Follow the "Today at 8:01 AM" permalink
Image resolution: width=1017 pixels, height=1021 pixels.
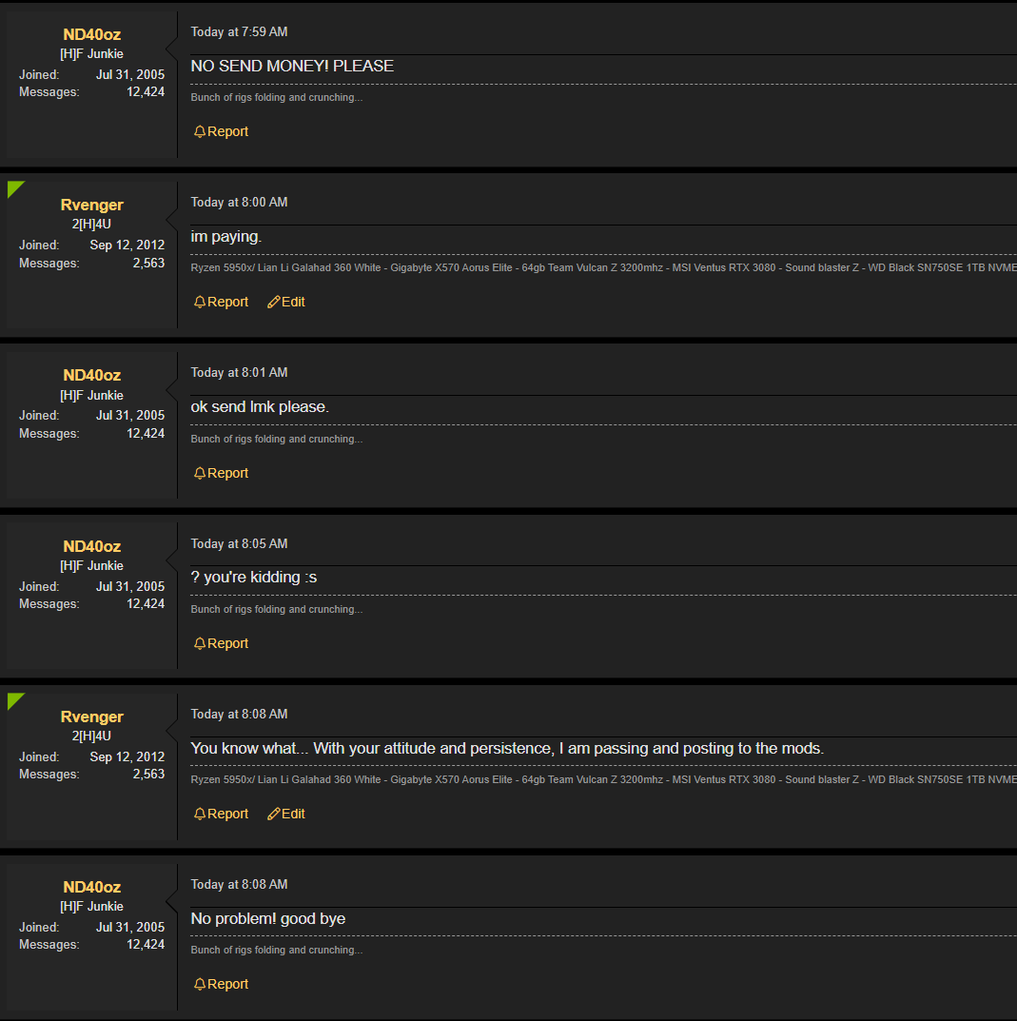pyautogui.click(x=239, y=373)
